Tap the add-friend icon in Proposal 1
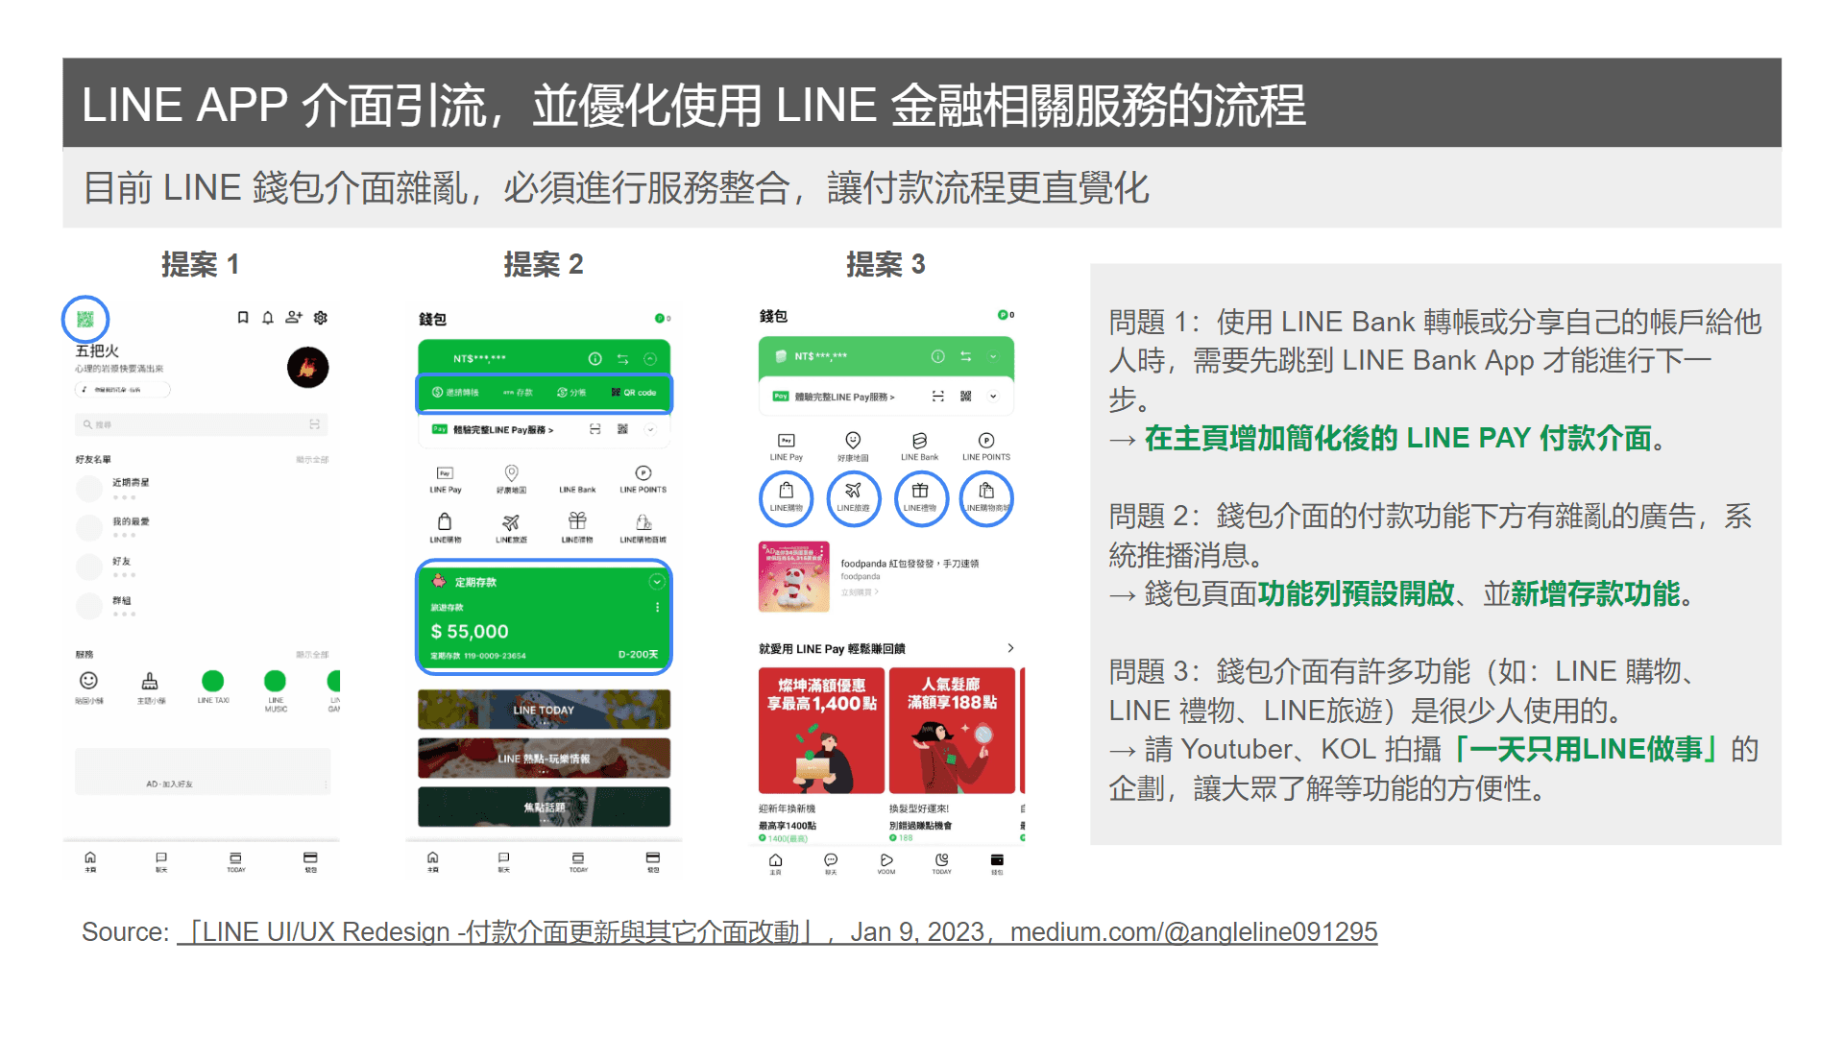Viewport: 1844px width, 1037px height. point(294,318)
